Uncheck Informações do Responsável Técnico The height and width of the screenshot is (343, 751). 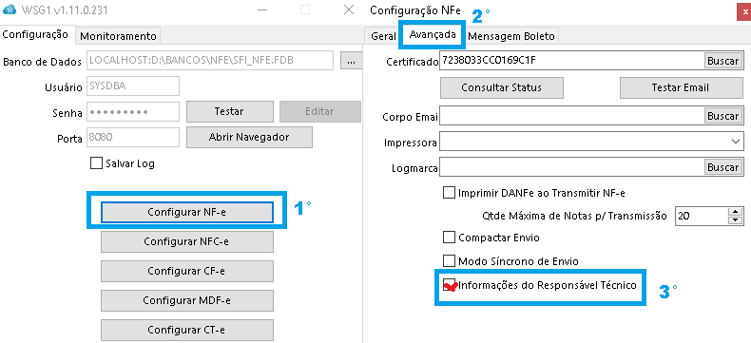coord(449,286)
